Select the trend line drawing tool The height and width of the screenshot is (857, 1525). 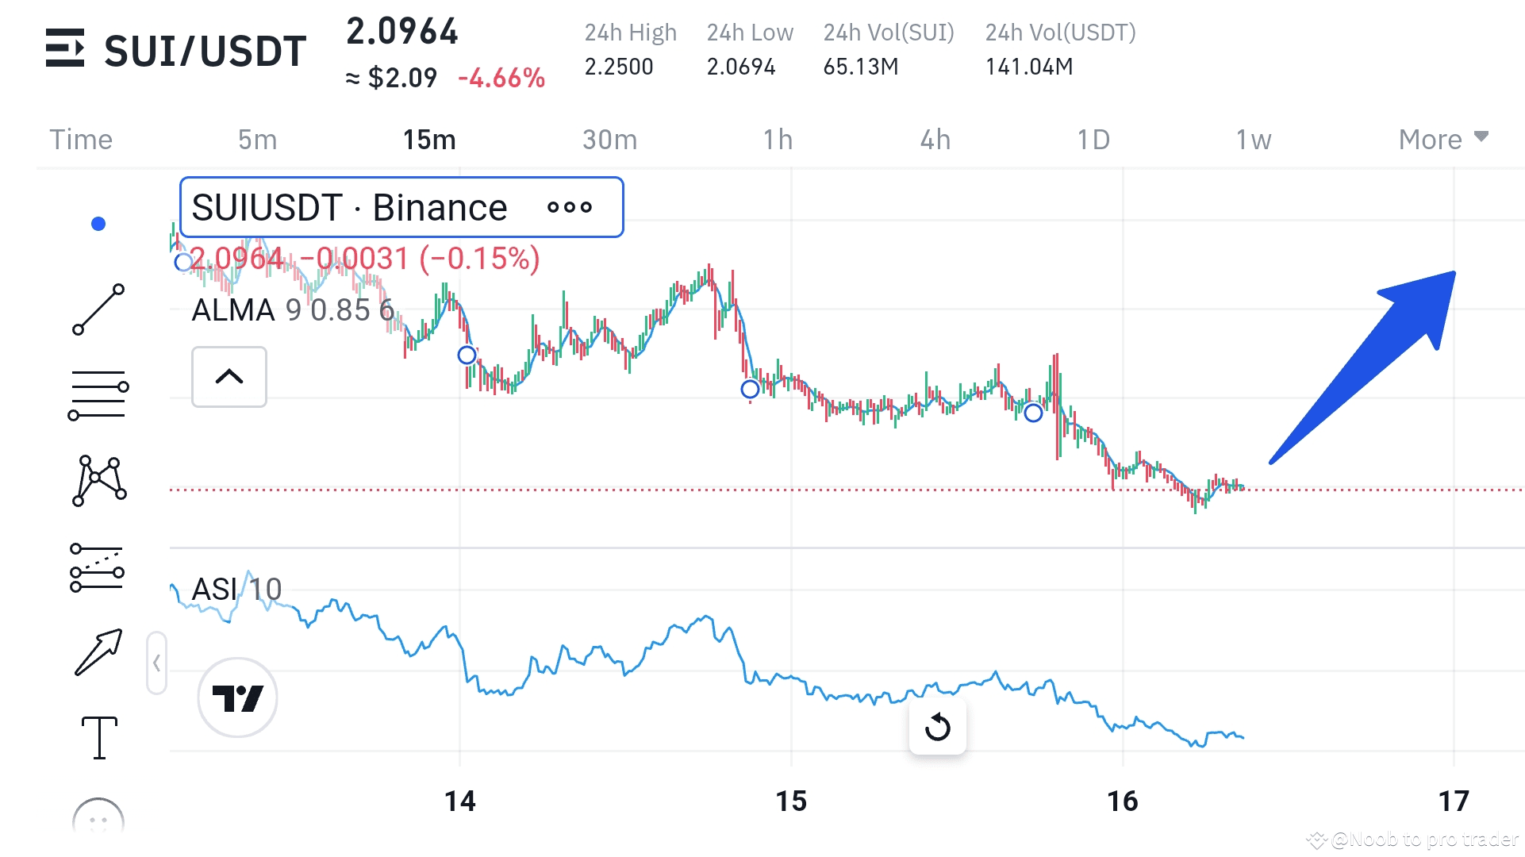[x=98, y=309]
